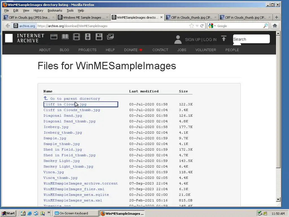Click the DONATE link

coord(133,50)
